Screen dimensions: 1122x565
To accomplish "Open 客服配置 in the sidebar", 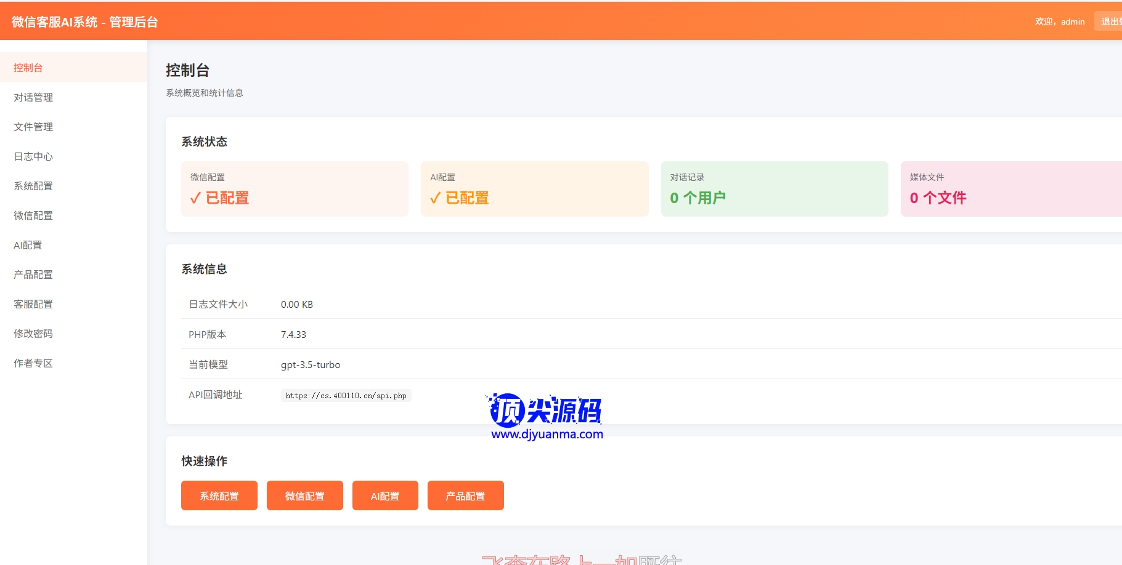I will point(33,304).
